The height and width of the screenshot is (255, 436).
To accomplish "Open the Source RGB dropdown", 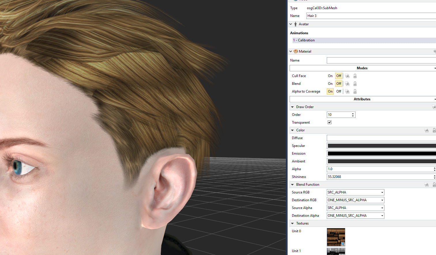I will pyautogui.click(x=355, y=192).
